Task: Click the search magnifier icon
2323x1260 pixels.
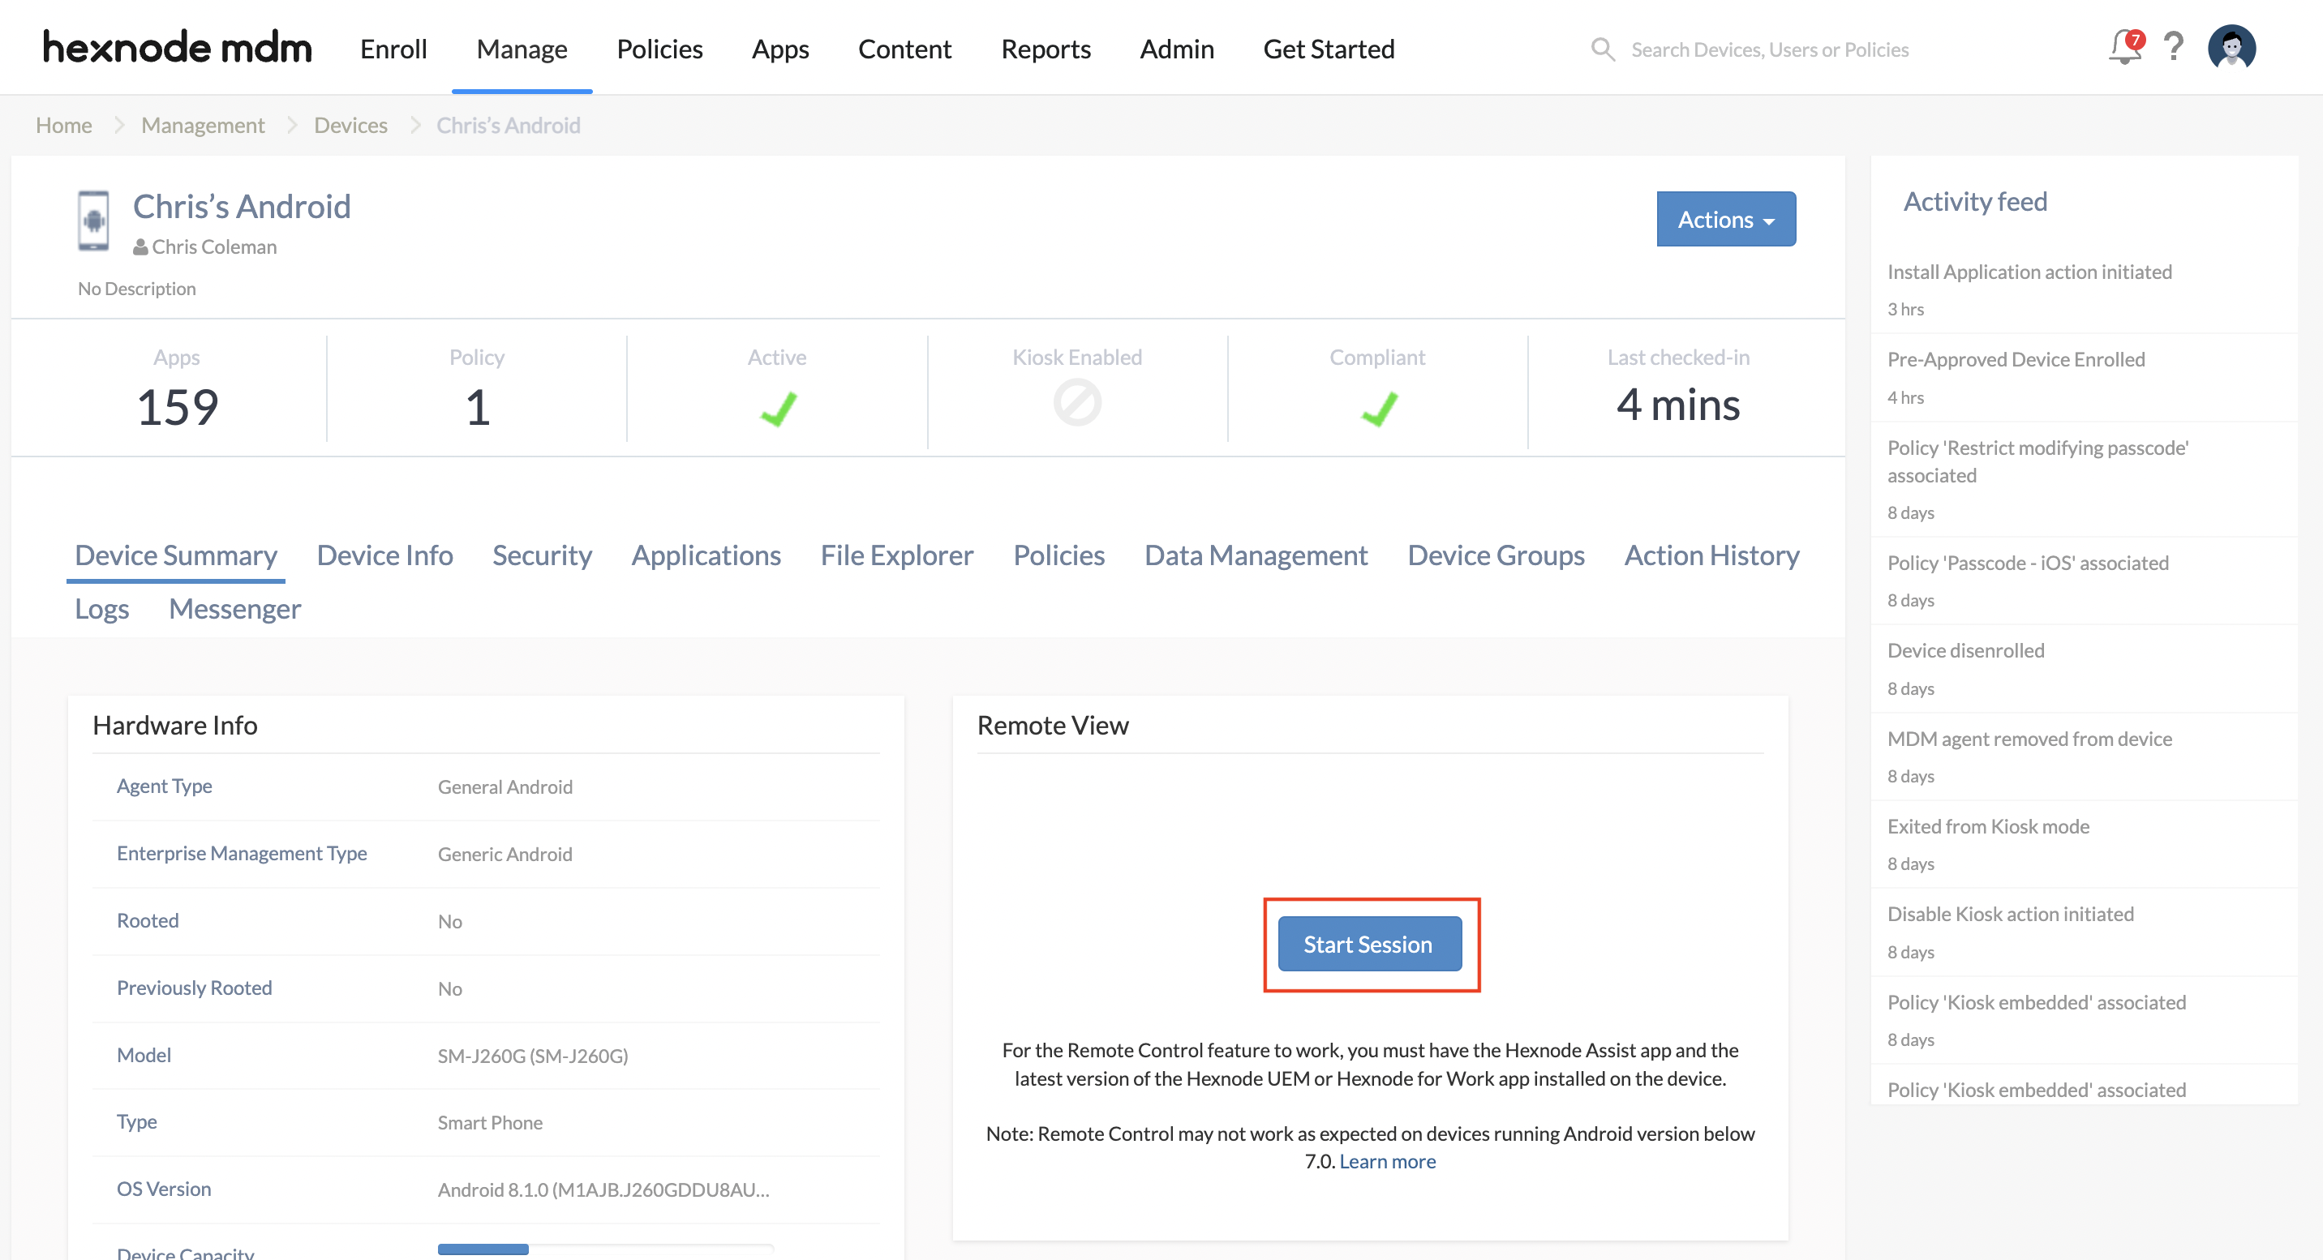Action: coord(1602,49)
